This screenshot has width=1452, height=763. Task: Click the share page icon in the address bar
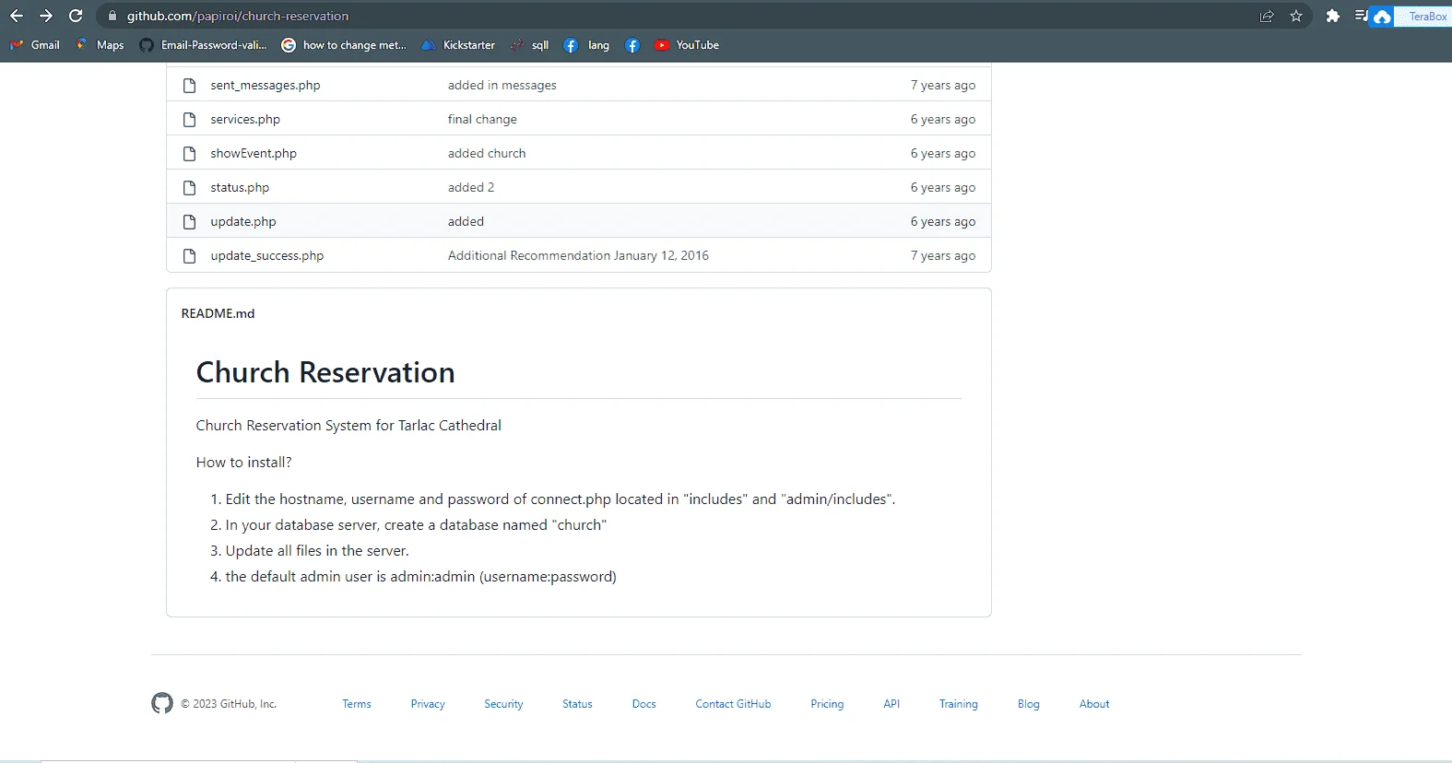[x=1267, y=16]
